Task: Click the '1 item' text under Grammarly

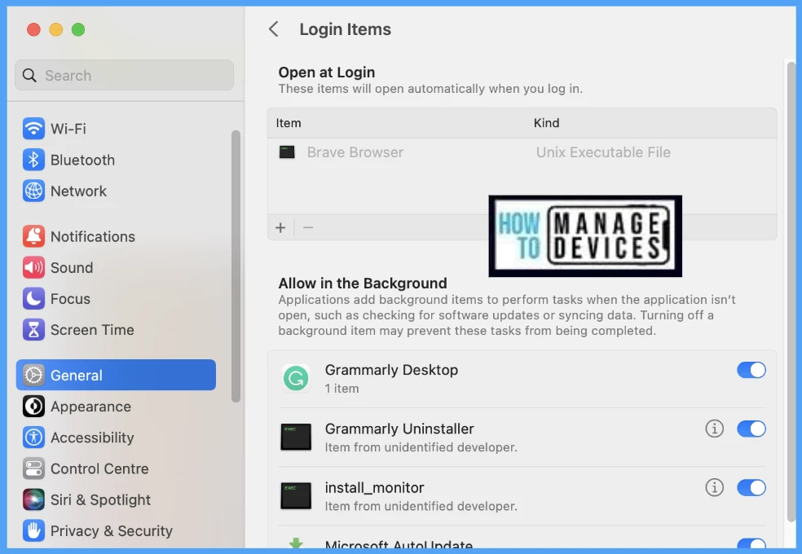Action: [x=342, y=389]
